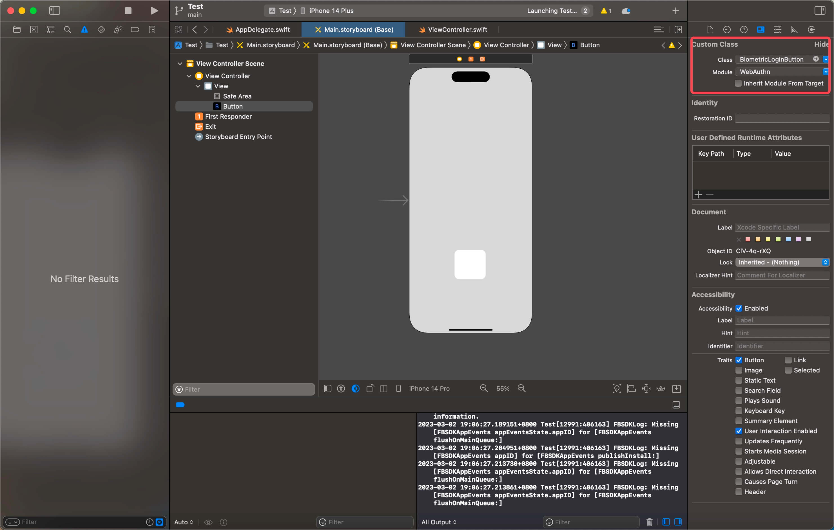
Task: Click the Run play button
Action: 155,11
